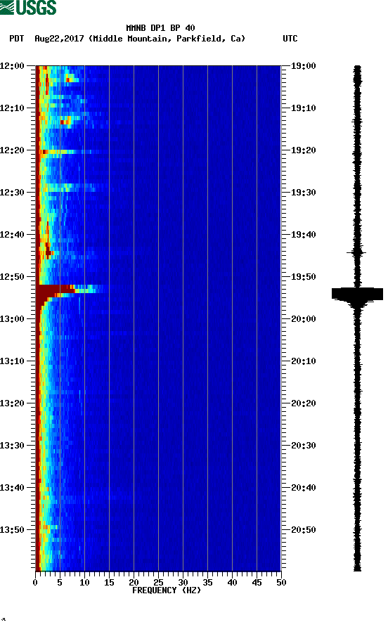388x627 pixels.
Task: Click the 20:10 UTC time label
Action: (x=303, y=361)
